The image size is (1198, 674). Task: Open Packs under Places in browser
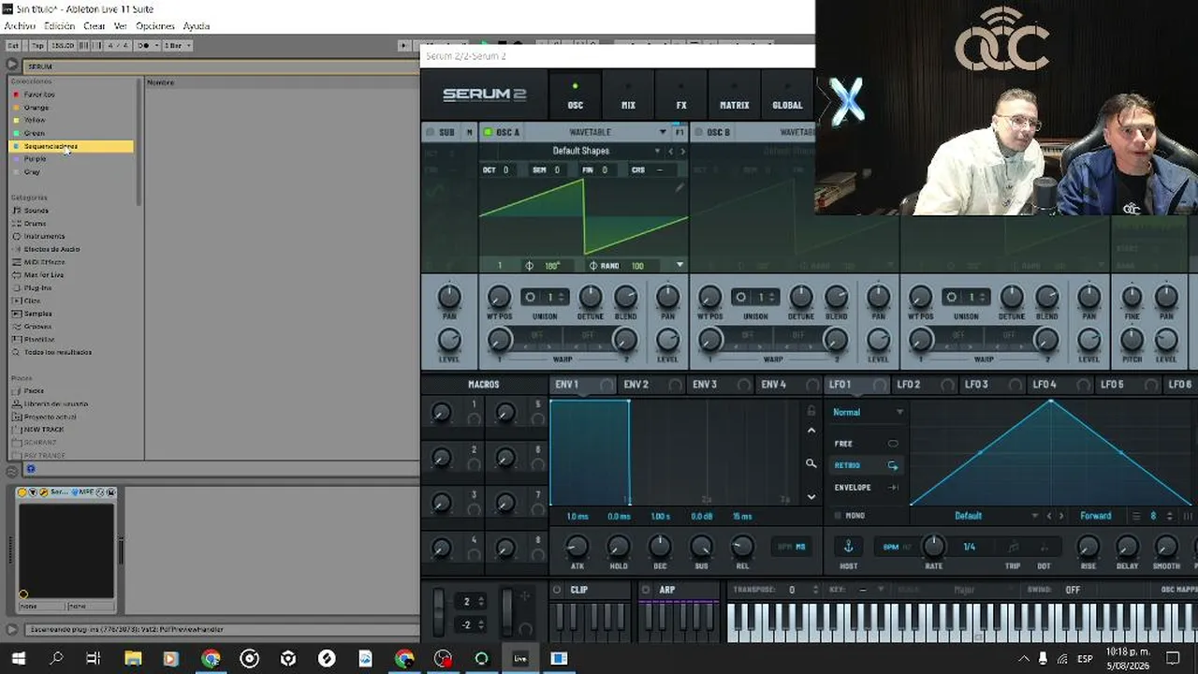[x=34, y=391]
